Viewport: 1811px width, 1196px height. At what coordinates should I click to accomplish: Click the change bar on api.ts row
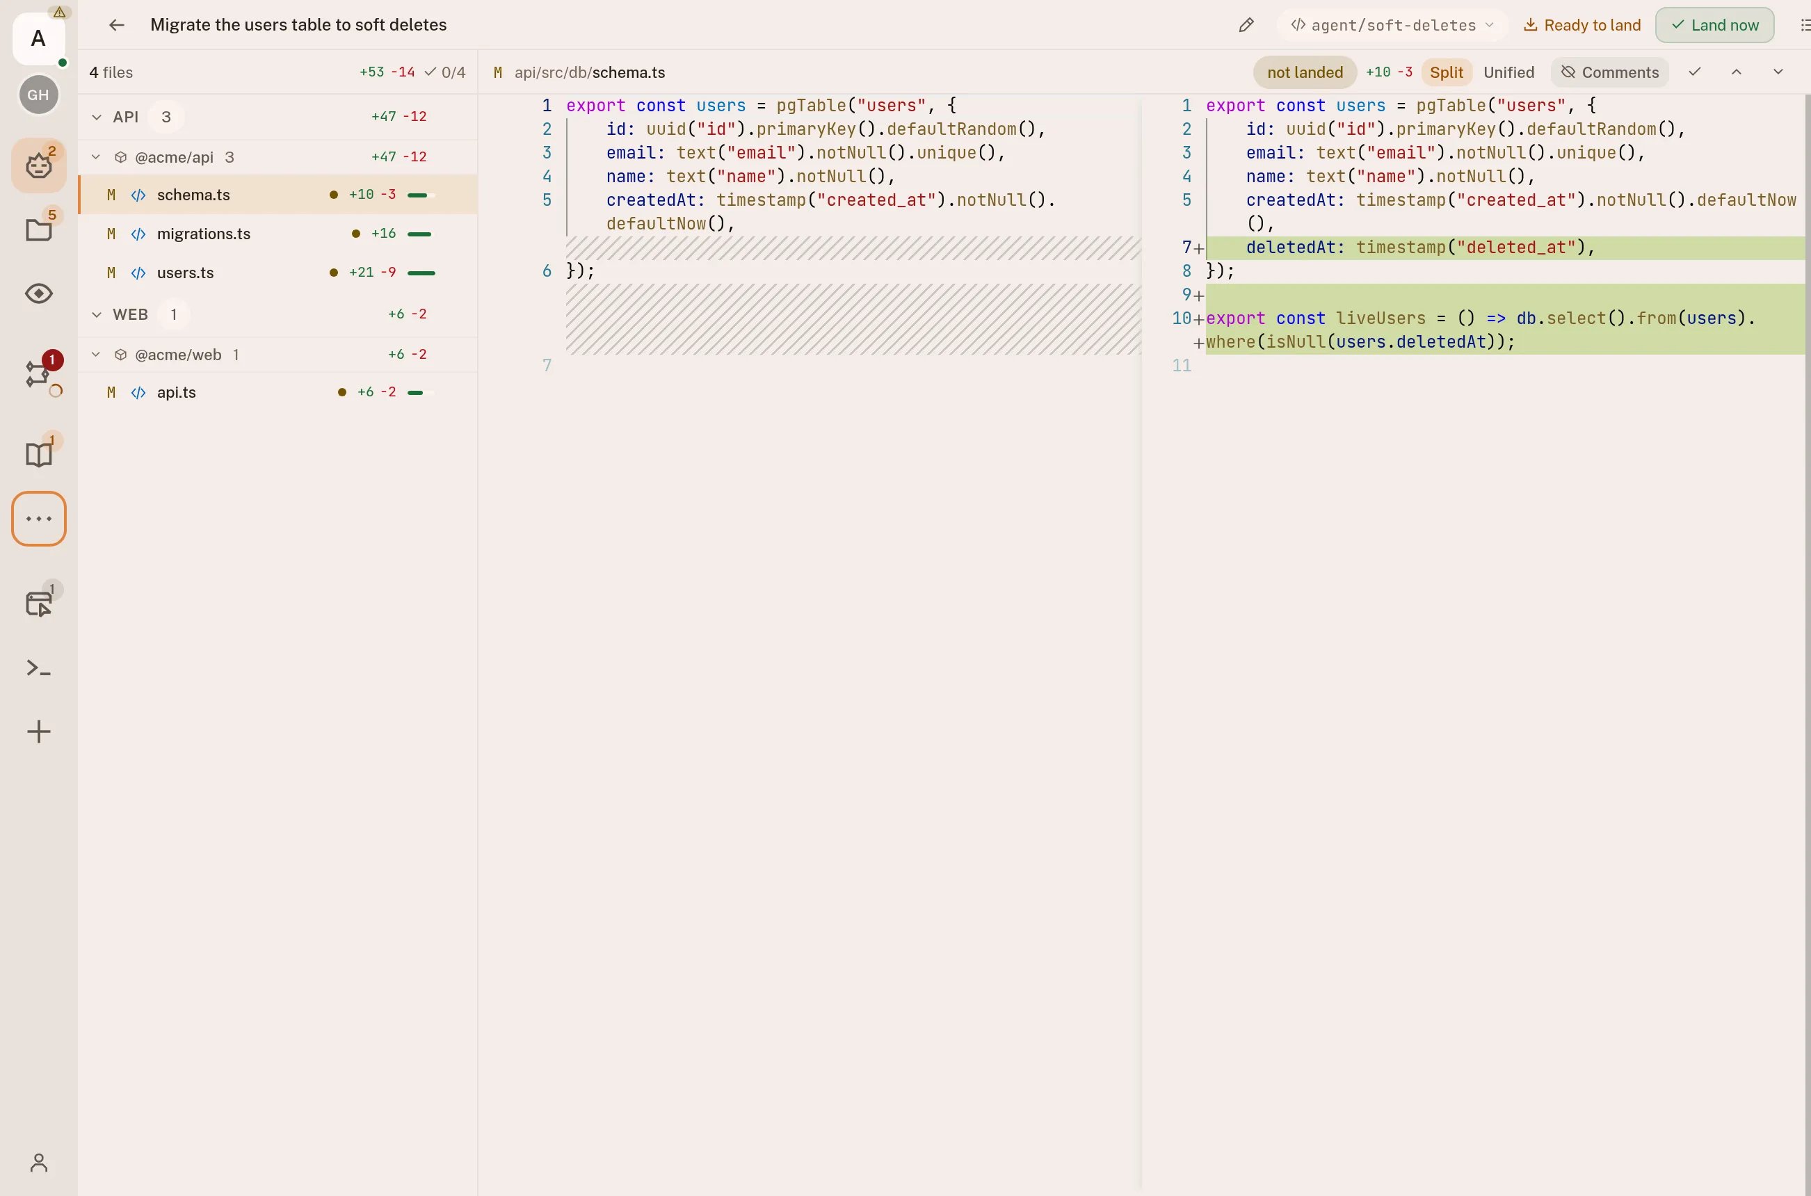coord(421,393)
